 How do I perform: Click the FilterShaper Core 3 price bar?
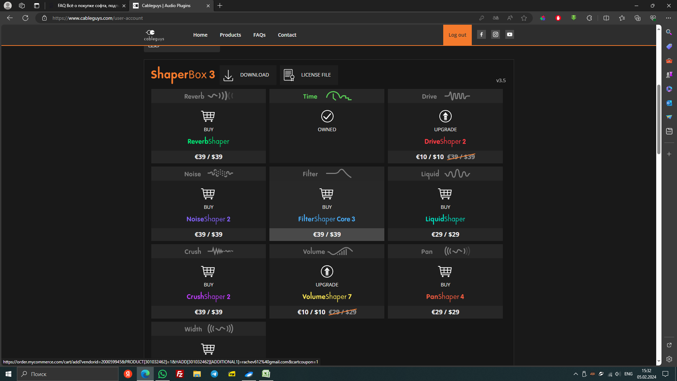point(327,235)
